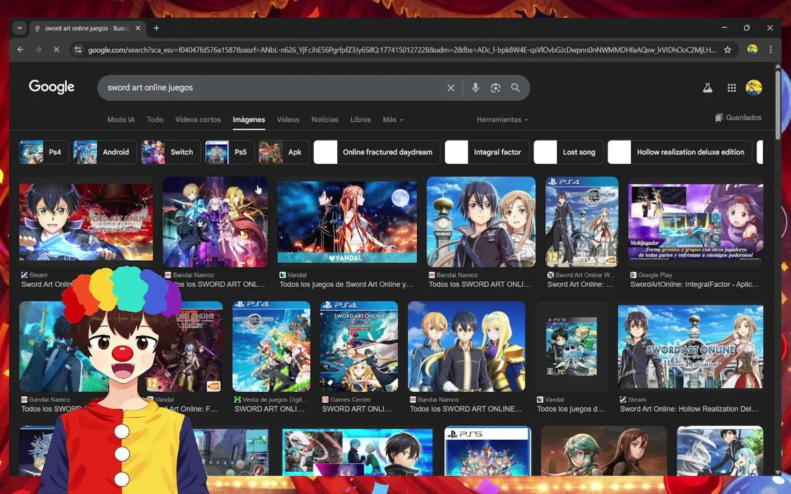Filter images by Ps4 chip
The image size is (791, 494).
point(44,152)
